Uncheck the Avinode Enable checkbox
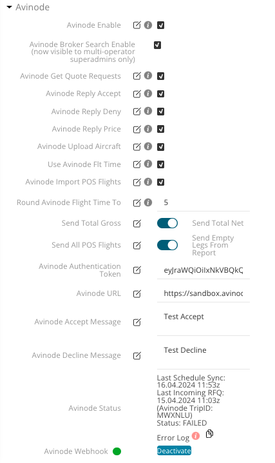Screen dimensions: 275x463 pyautogui.click(x=160, y=25)
